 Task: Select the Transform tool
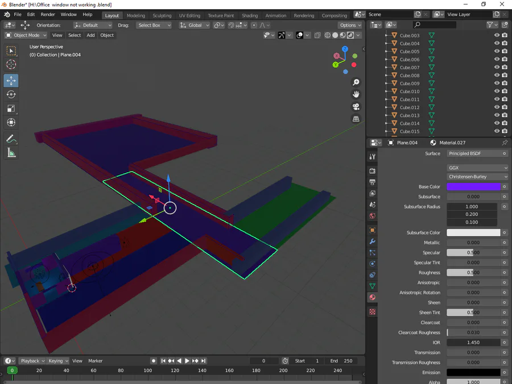pos(11,123)
